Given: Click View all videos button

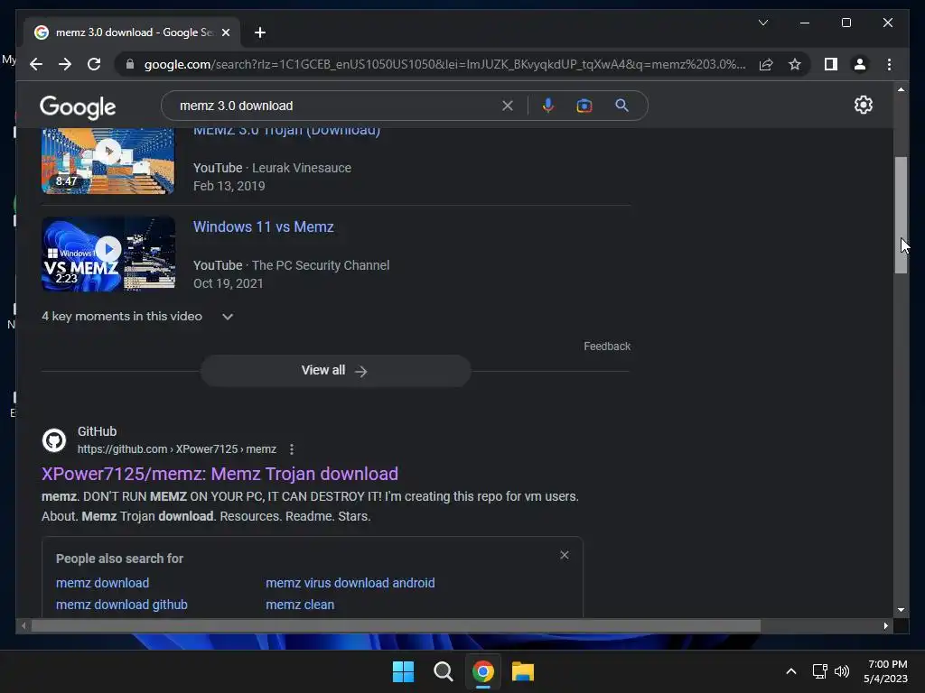Looking at the screenshot, I should coord(335,371).
